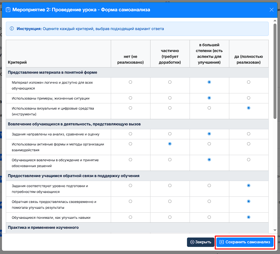
Task: Select 'да' for Использованы активные формы и методы
Action: coord(249,144)
